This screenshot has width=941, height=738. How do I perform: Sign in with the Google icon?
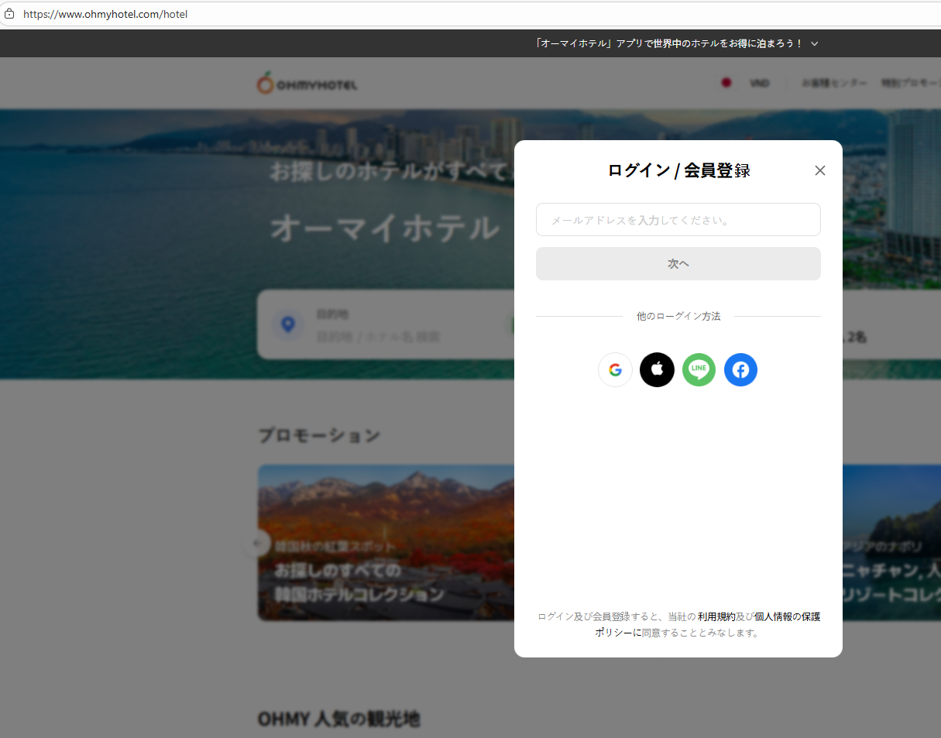[x=615, y=370]
